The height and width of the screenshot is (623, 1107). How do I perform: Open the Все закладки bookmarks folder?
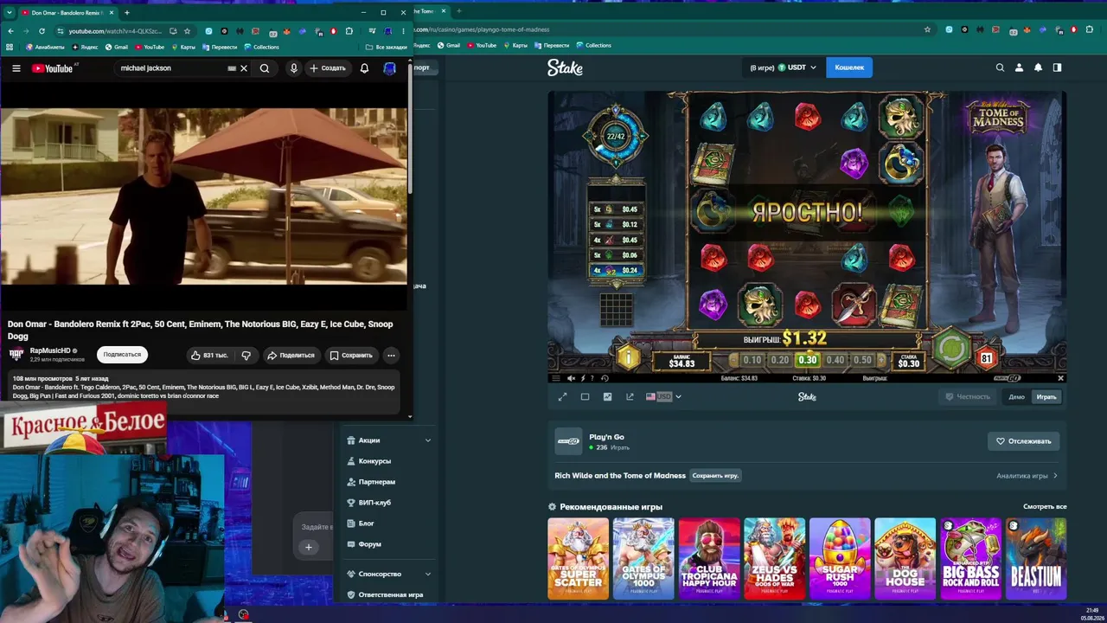(386, 47)
